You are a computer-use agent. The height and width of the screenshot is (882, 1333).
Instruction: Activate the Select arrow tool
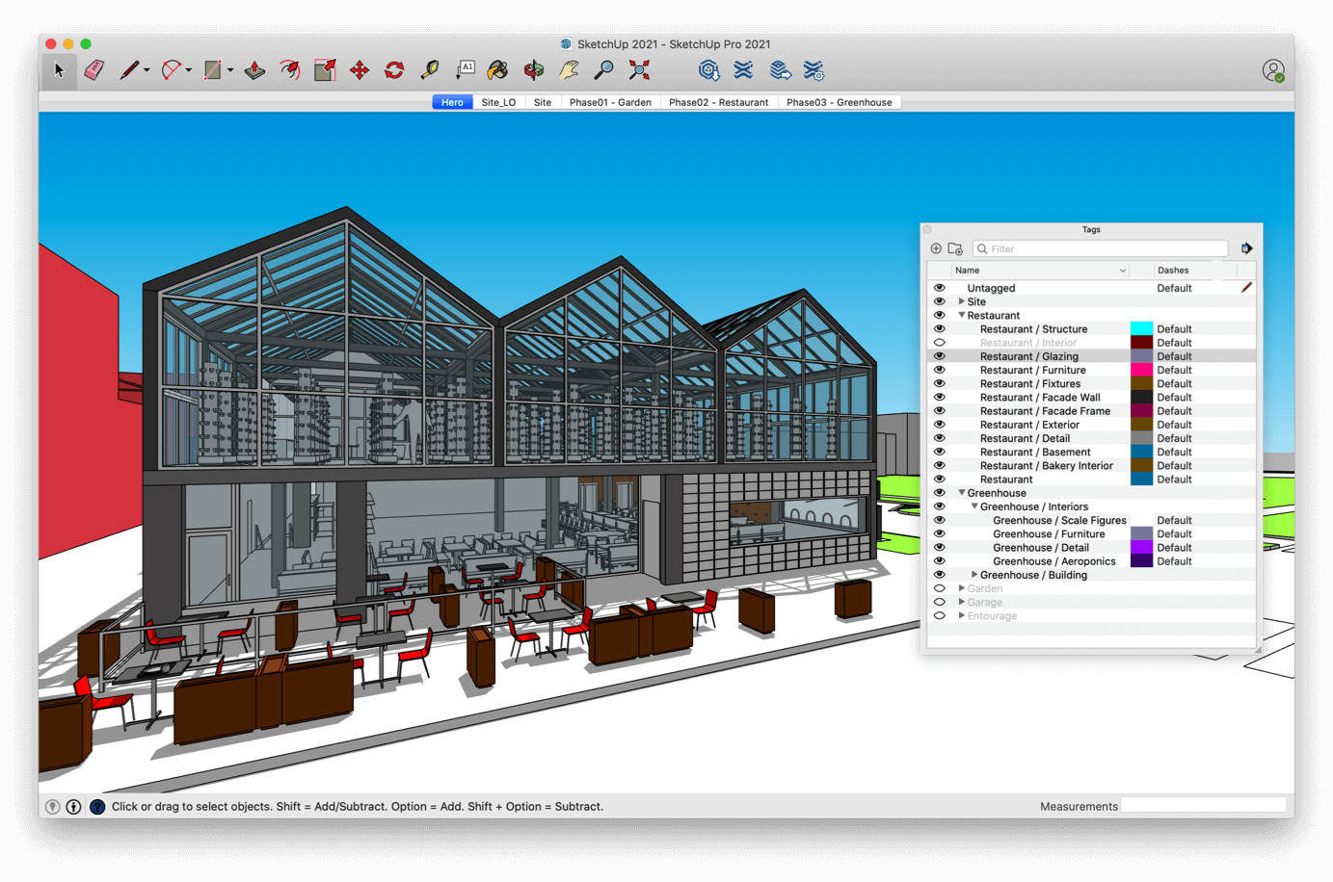click(58, 69)
